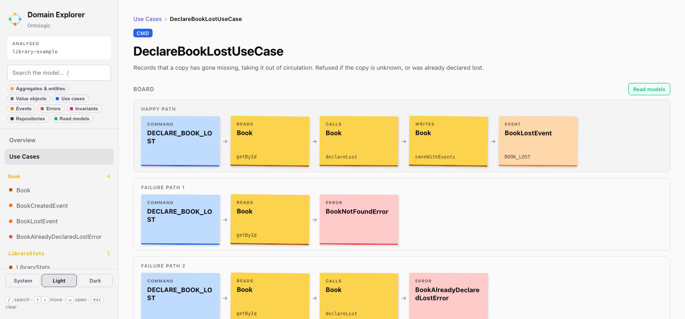Open failure path 1 READS Book card

tap(270, 219)
